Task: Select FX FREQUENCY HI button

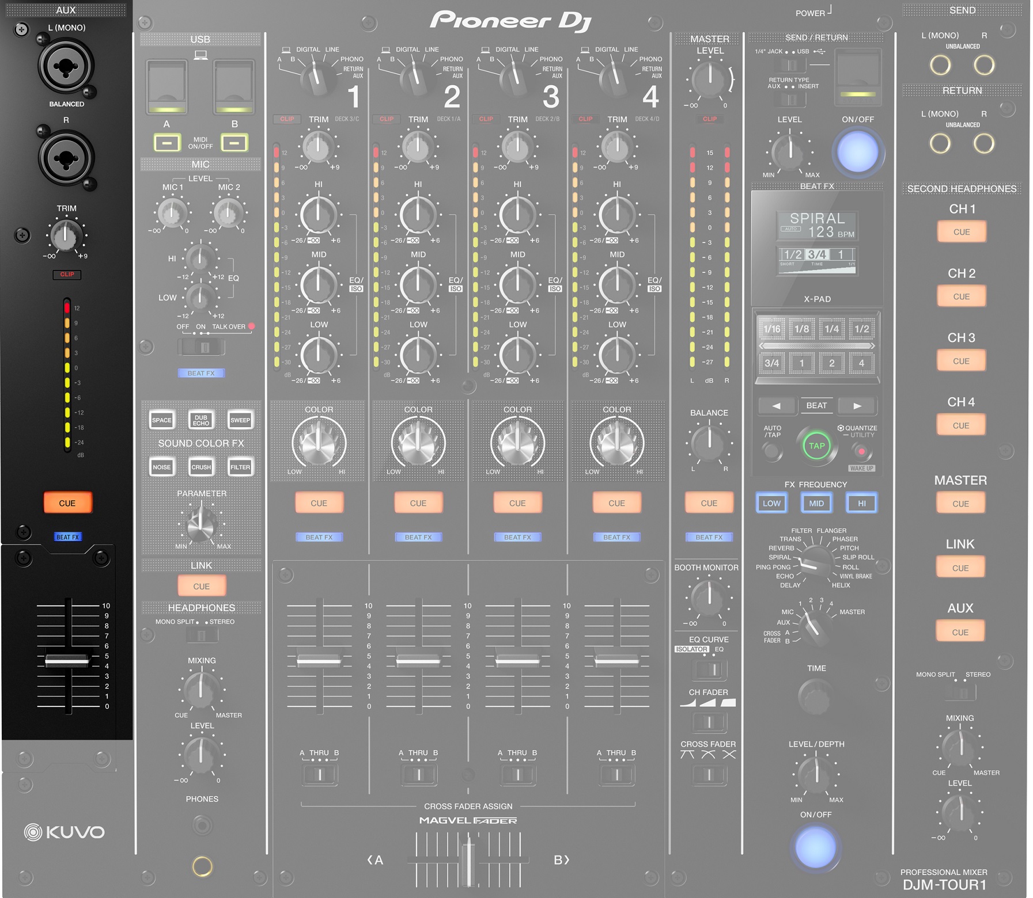Action: click(862, 503)
